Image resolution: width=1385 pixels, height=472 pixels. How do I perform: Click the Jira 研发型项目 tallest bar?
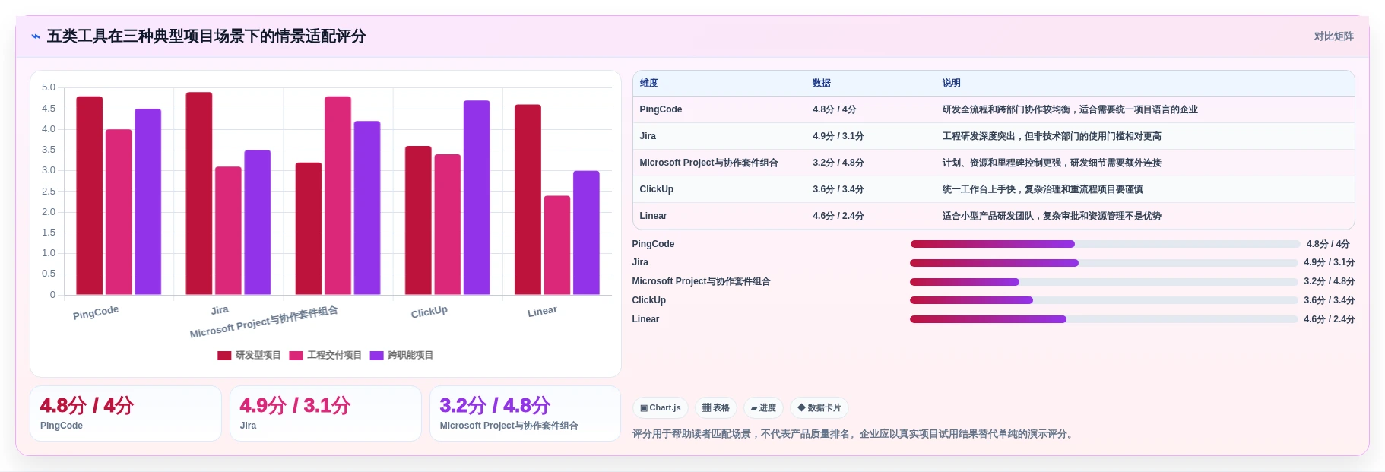point(199,193)
